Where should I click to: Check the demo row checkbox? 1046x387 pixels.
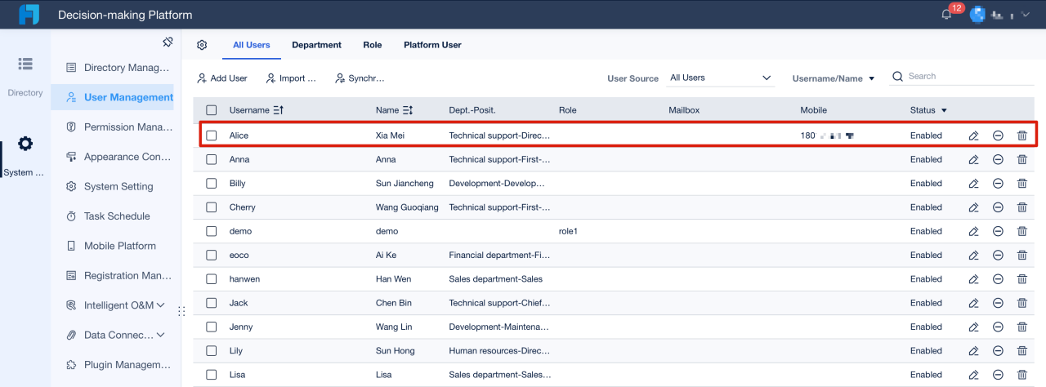tap(212, 231)
